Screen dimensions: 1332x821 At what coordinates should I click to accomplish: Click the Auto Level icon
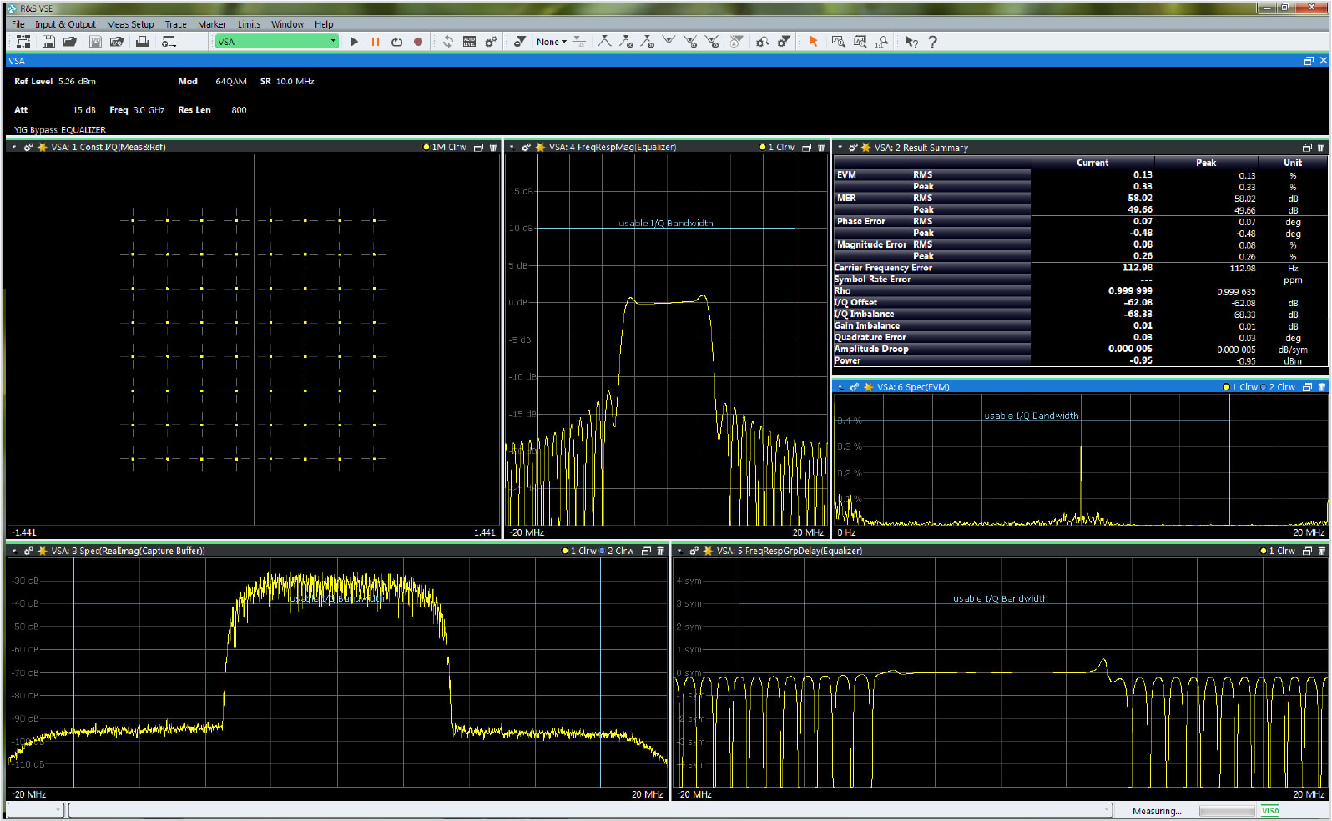tap(469, 42)
